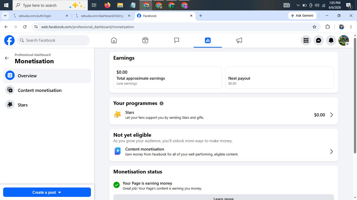Click the Stars programme star icon
Image resolution: width=357 pixels, height=200 pixels.
(x=118, y=115)
